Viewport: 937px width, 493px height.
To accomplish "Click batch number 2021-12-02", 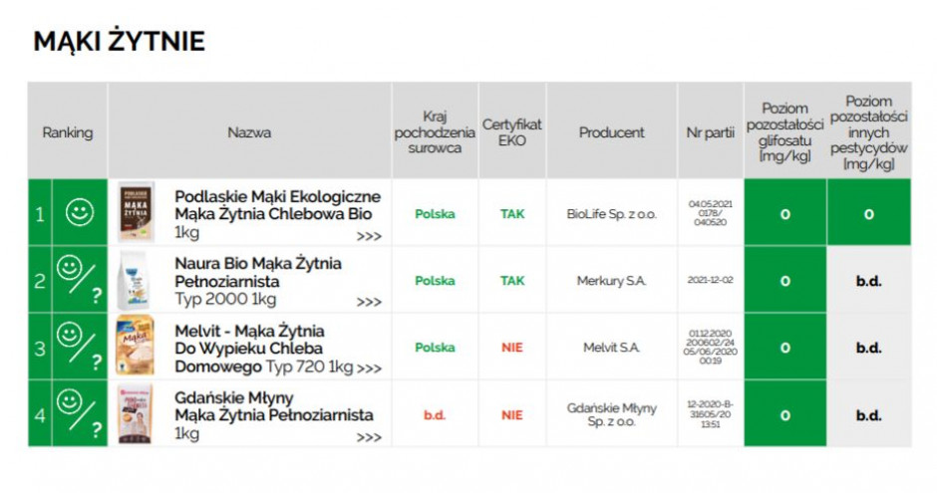I will tap(710, 280).
